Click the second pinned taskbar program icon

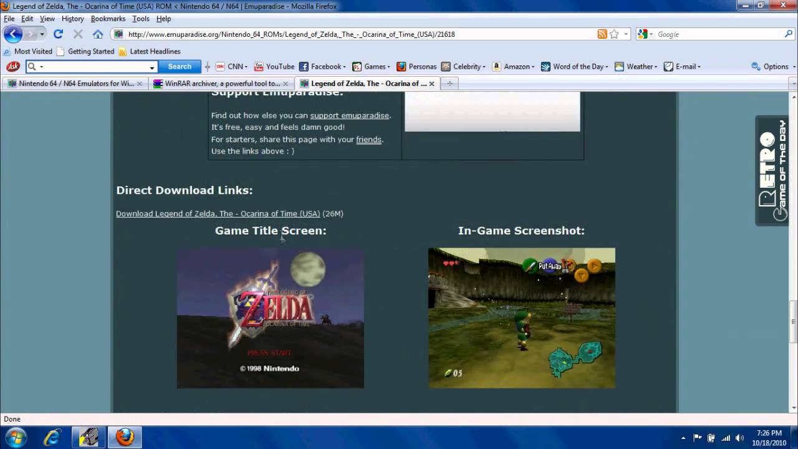point(89,437)
